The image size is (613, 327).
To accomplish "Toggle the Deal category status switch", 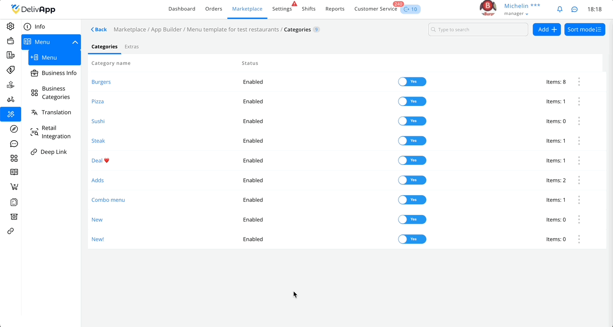I will (412, 160).
